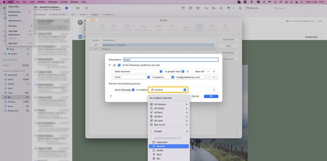The width and height of the screenshot is (327, 161).
Task: Click the Unsubscribe button
Action: pos(311,37)
